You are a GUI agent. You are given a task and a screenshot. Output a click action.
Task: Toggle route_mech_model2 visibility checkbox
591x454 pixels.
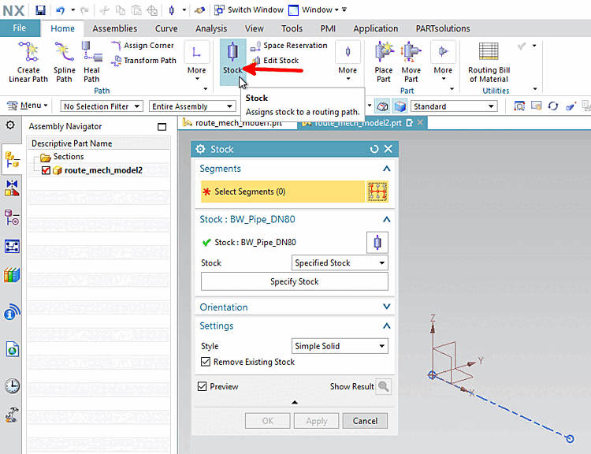click(x=46, y=170)
